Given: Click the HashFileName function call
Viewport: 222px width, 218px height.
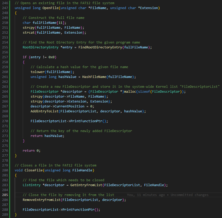Looking at the screenshot, I should tap(94, 77).
